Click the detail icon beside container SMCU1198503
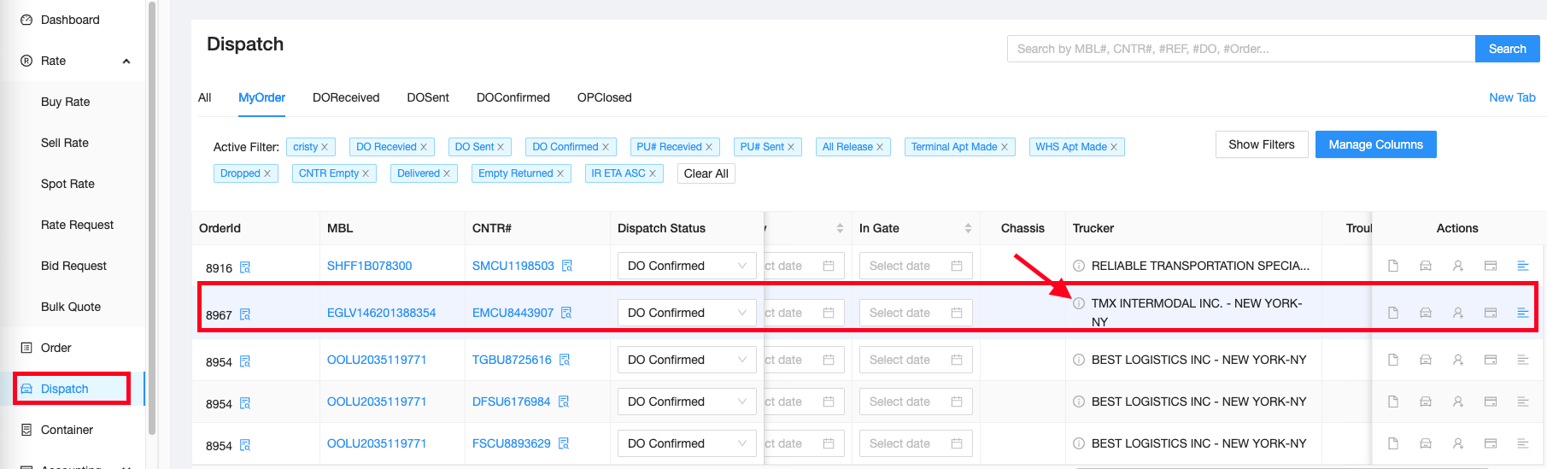The height and width of the screenshot is (469, 1547). (567, 266)
